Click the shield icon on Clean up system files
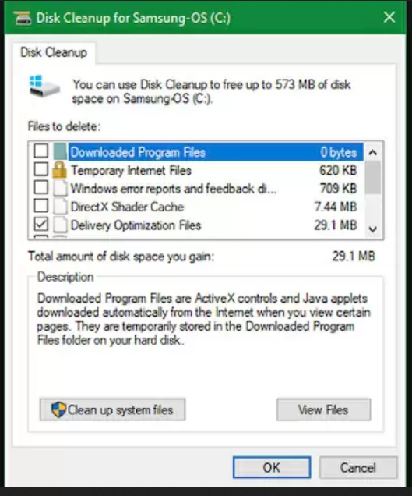412x496 pixels. pos(58,409)
